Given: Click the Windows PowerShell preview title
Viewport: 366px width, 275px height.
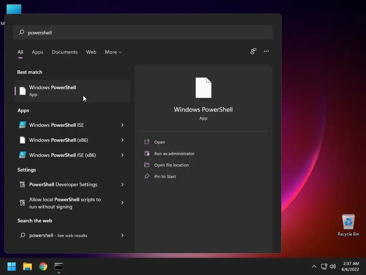Looking at the screenshot, I should tap(203, 110).
